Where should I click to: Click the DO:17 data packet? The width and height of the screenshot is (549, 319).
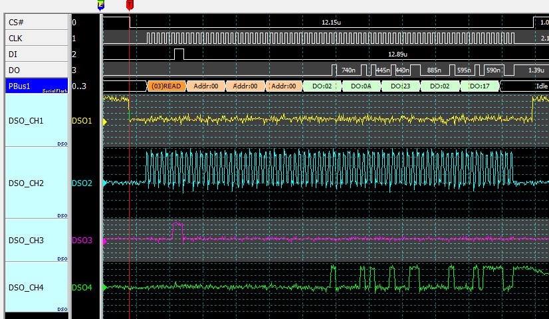479,86
